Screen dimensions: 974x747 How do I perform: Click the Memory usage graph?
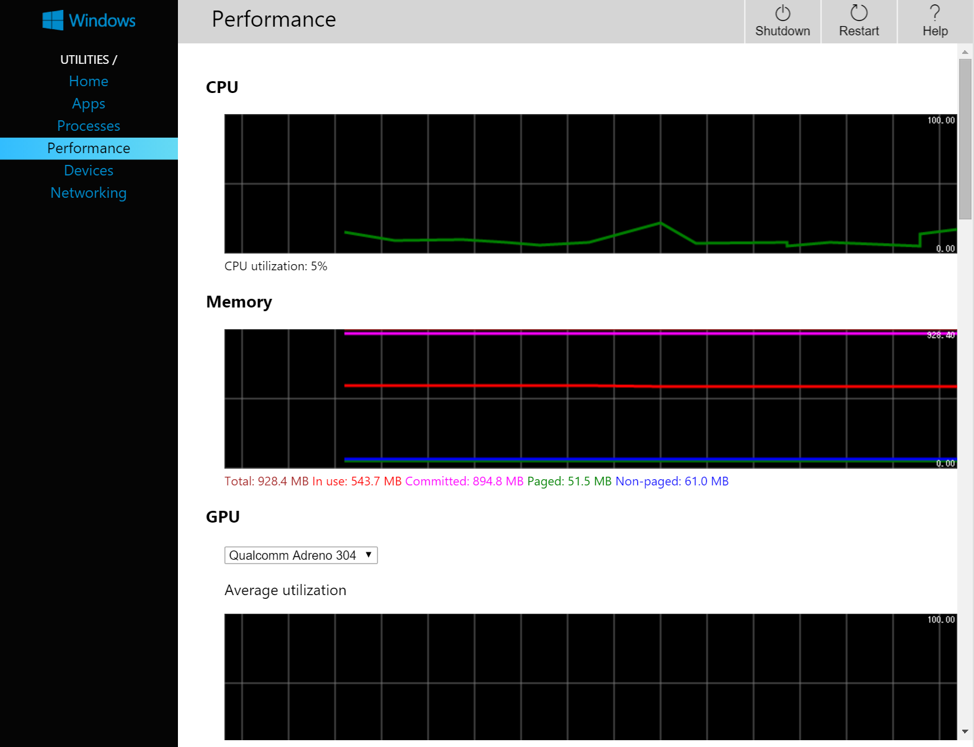tap(590, 399)
